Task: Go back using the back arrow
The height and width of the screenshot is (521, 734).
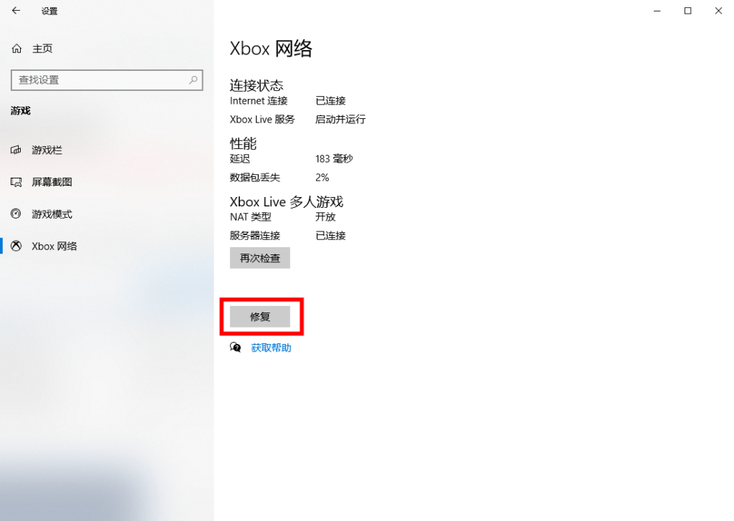Action: tap(16, 10)
